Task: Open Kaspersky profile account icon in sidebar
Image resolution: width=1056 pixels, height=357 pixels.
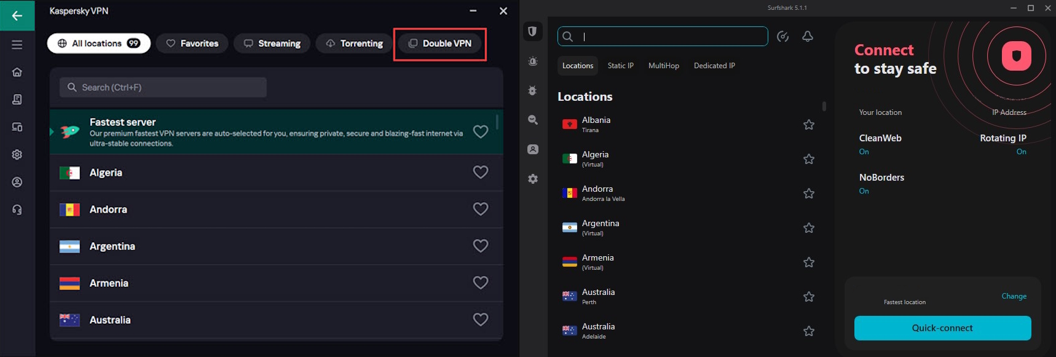Action: 17,182
